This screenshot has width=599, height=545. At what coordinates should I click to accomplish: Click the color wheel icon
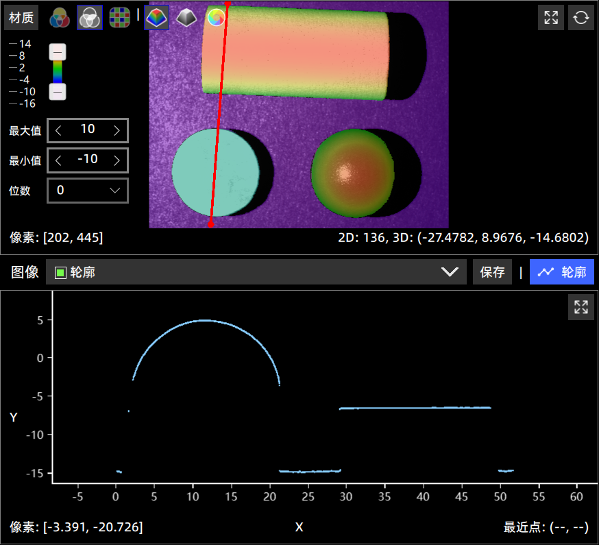(216, 18)
